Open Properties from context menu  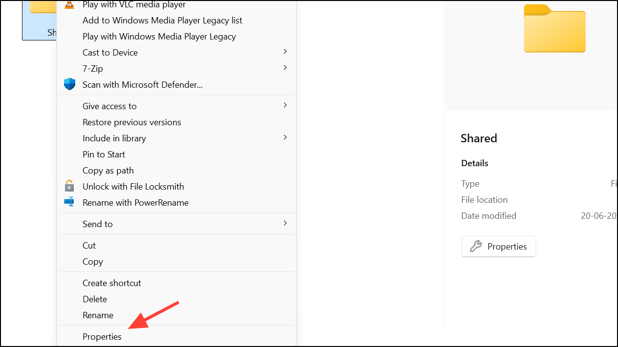[176, 337]
